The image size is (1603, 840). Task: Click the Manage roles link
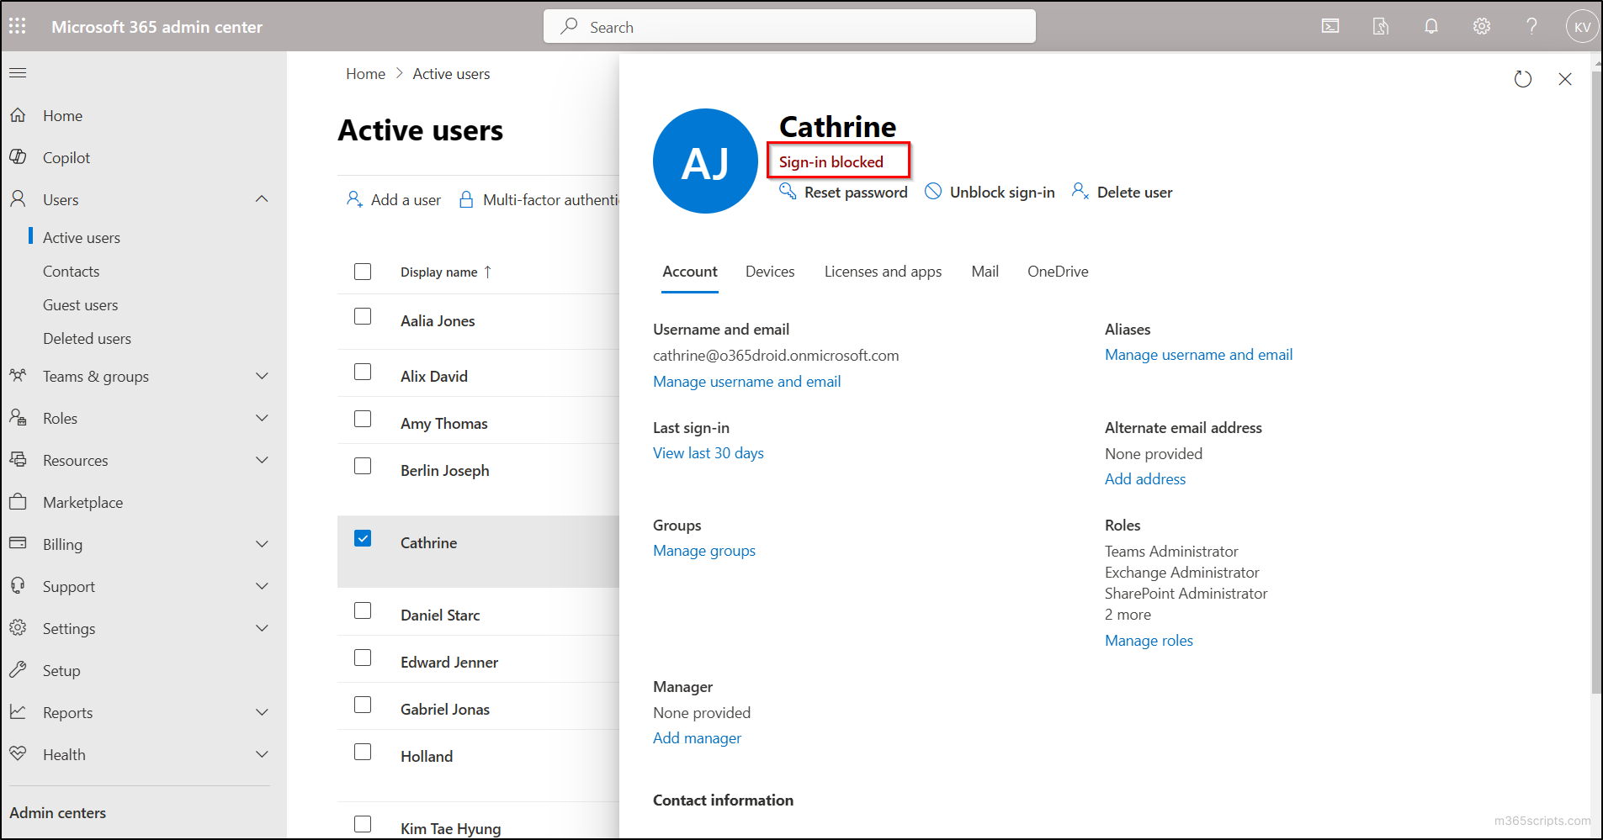pyautogui.click(x=1148, y=640)
